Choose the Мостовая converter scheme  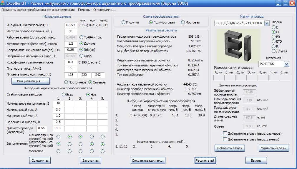tap(183, 22)
